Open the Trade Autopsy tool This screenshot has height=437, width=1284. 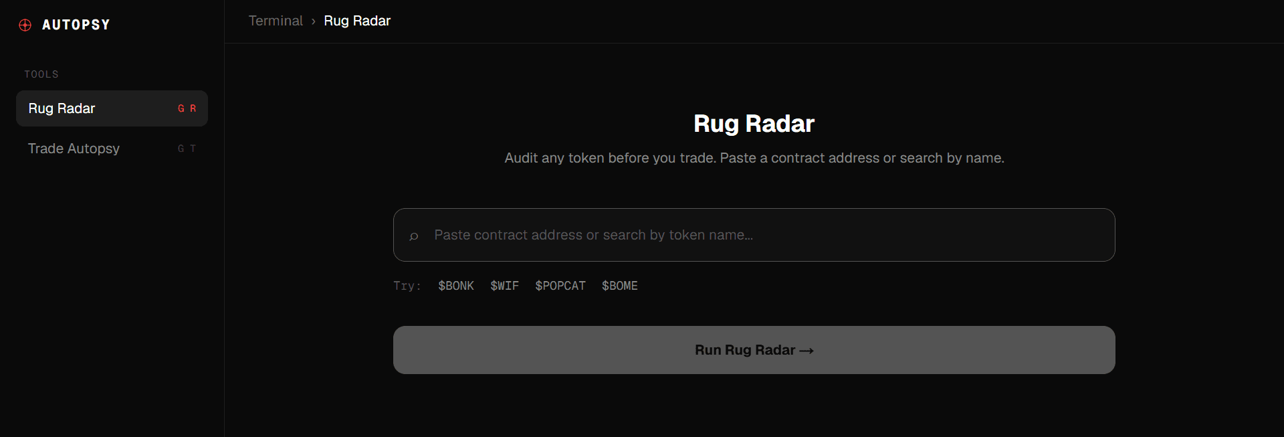pos(112,149)
